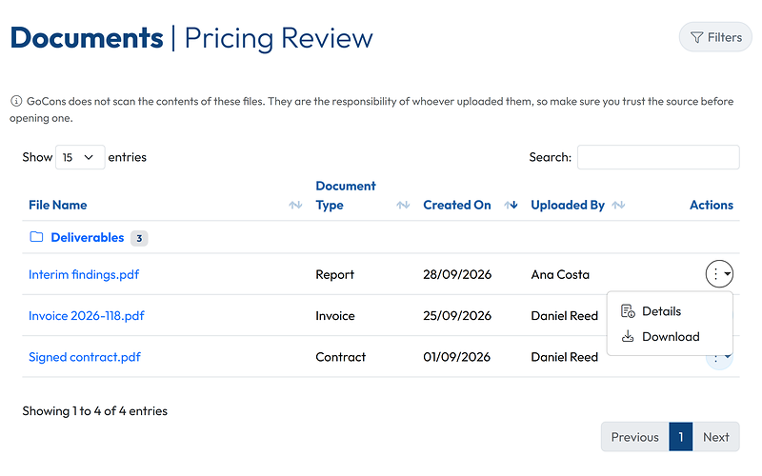Image resolution: width=762 pixels, height=476 pixels.
Task: Click the Documents page title
Action: tap(87, 37)
